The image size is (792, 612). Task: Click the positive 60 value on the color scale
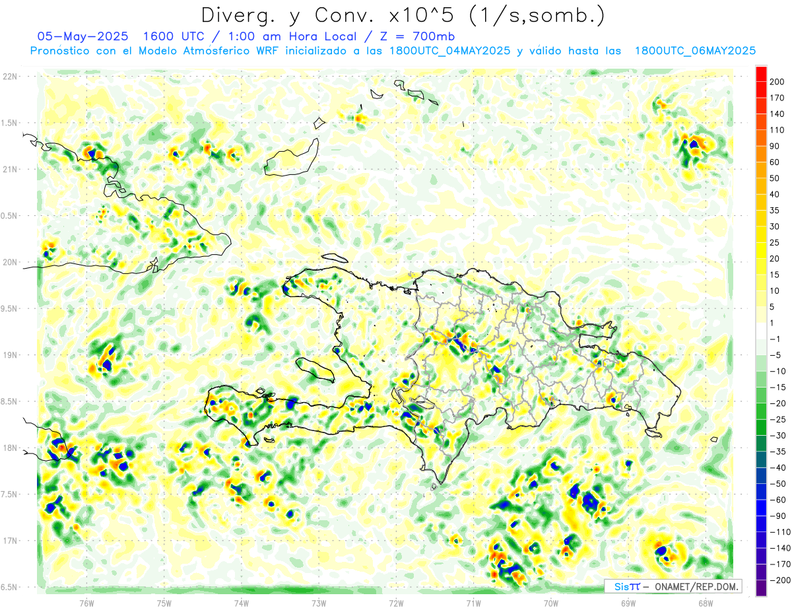(775, 162)
